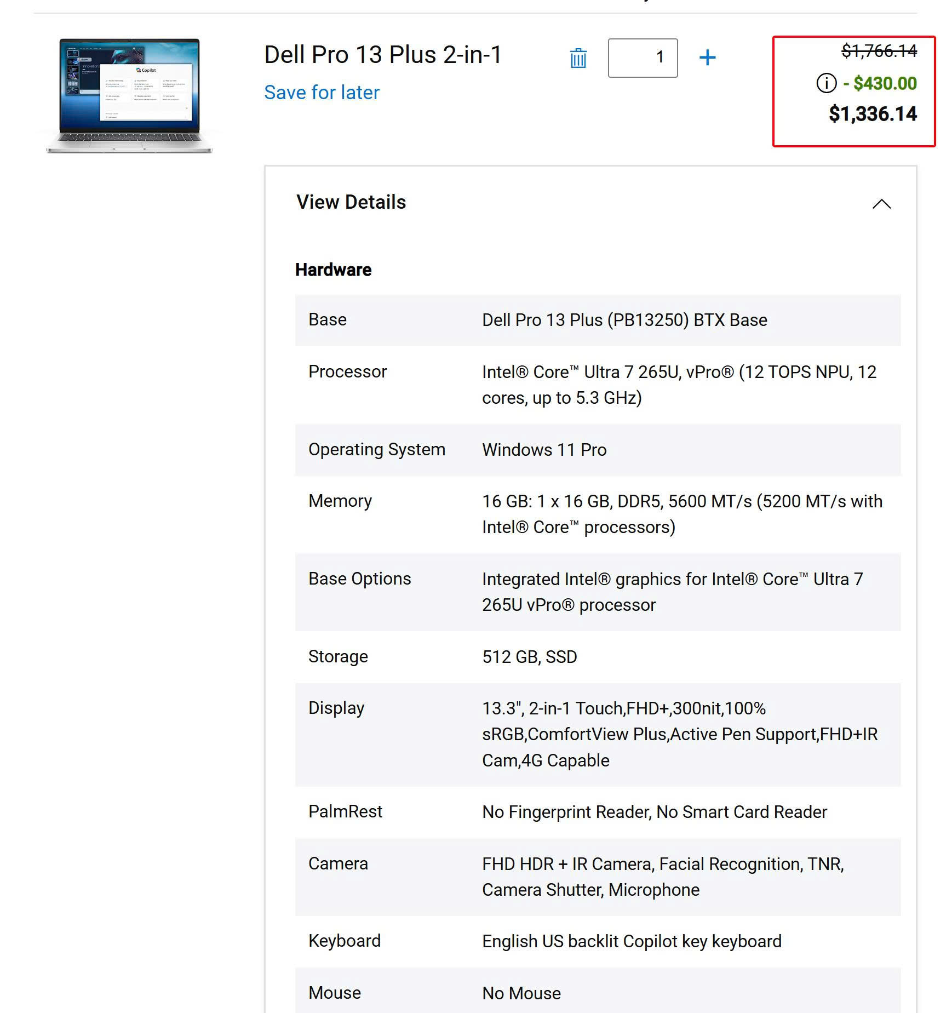The height and width of the screenshot is (1013, 952).
Task: Collapse details using the up chevron
Action: 881,204
